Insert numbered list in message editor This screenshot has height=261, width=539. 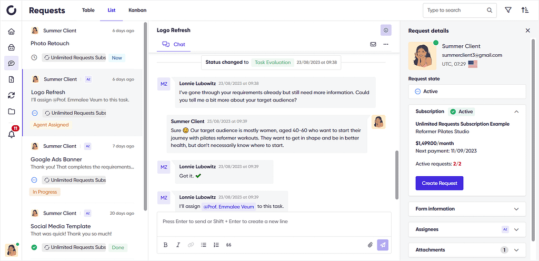[x=216, y=245]
